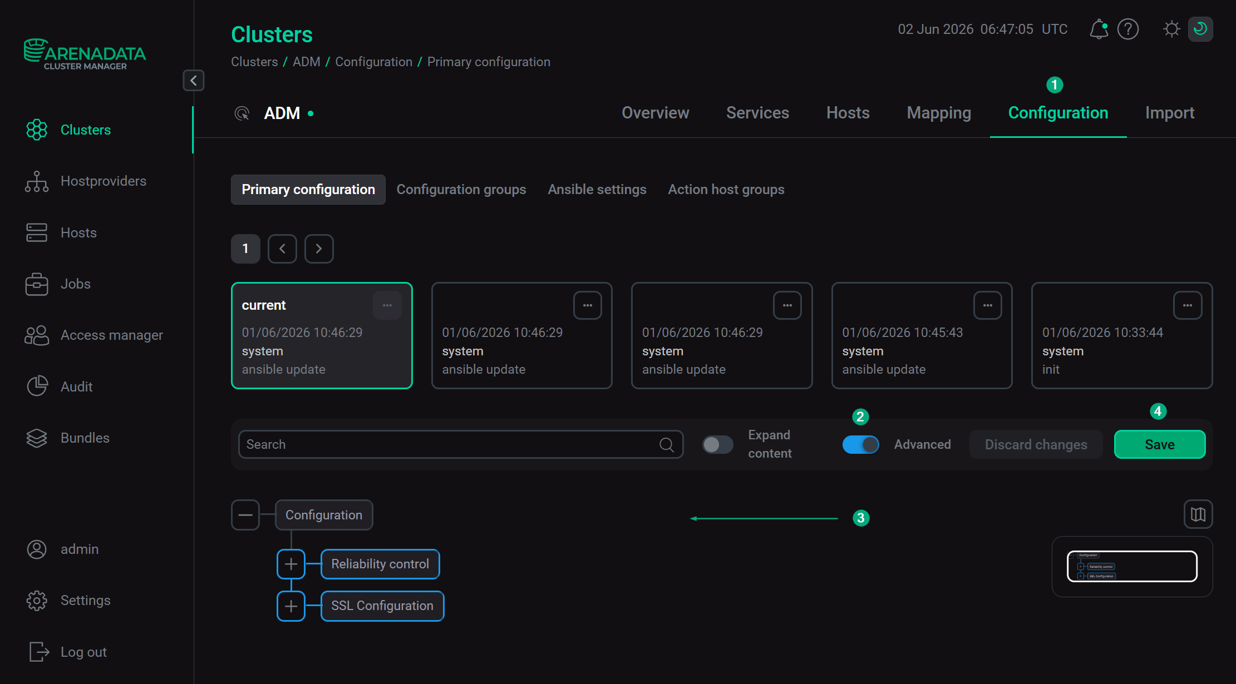This screenshot has height=684, width=1236.
Task: Toggle the minimap with map icon
Action: pos(1198,514)
